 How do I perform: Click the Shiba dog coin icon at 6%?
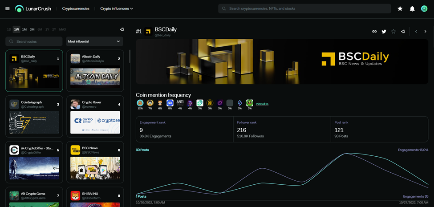[160, 103]
